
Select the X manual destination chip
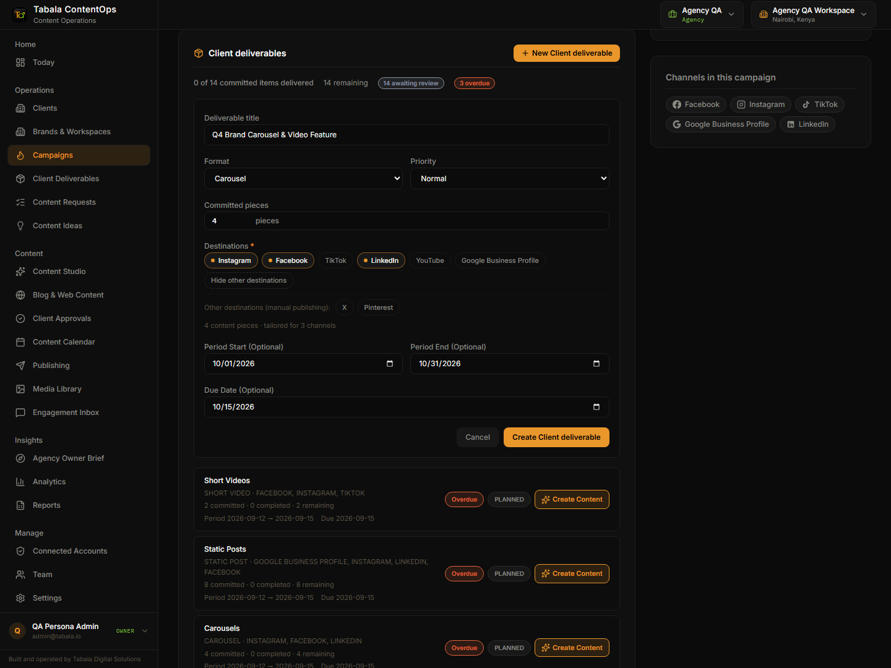tap(345, 307)
